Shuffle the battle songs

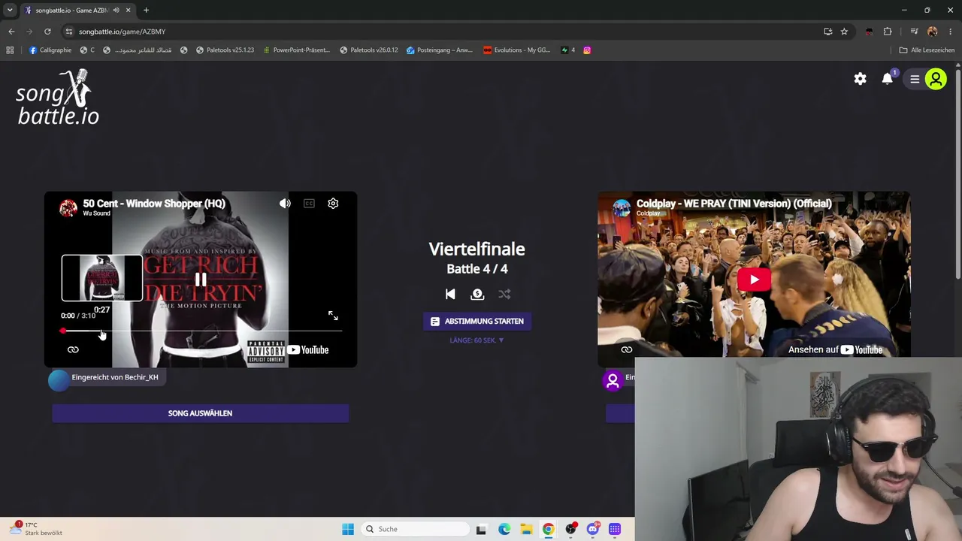[x=504, y=295]
